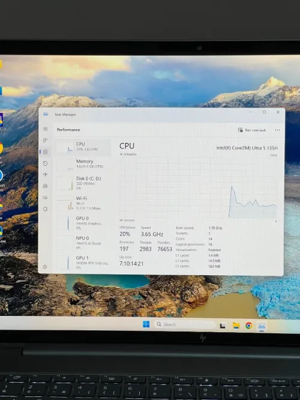Click the Sockets value 1
300x400 pixels.
(x=209, y=234)
